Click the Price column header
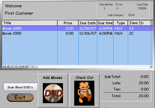The width and height of the screenshot is (155, 108). coord(68,23)
